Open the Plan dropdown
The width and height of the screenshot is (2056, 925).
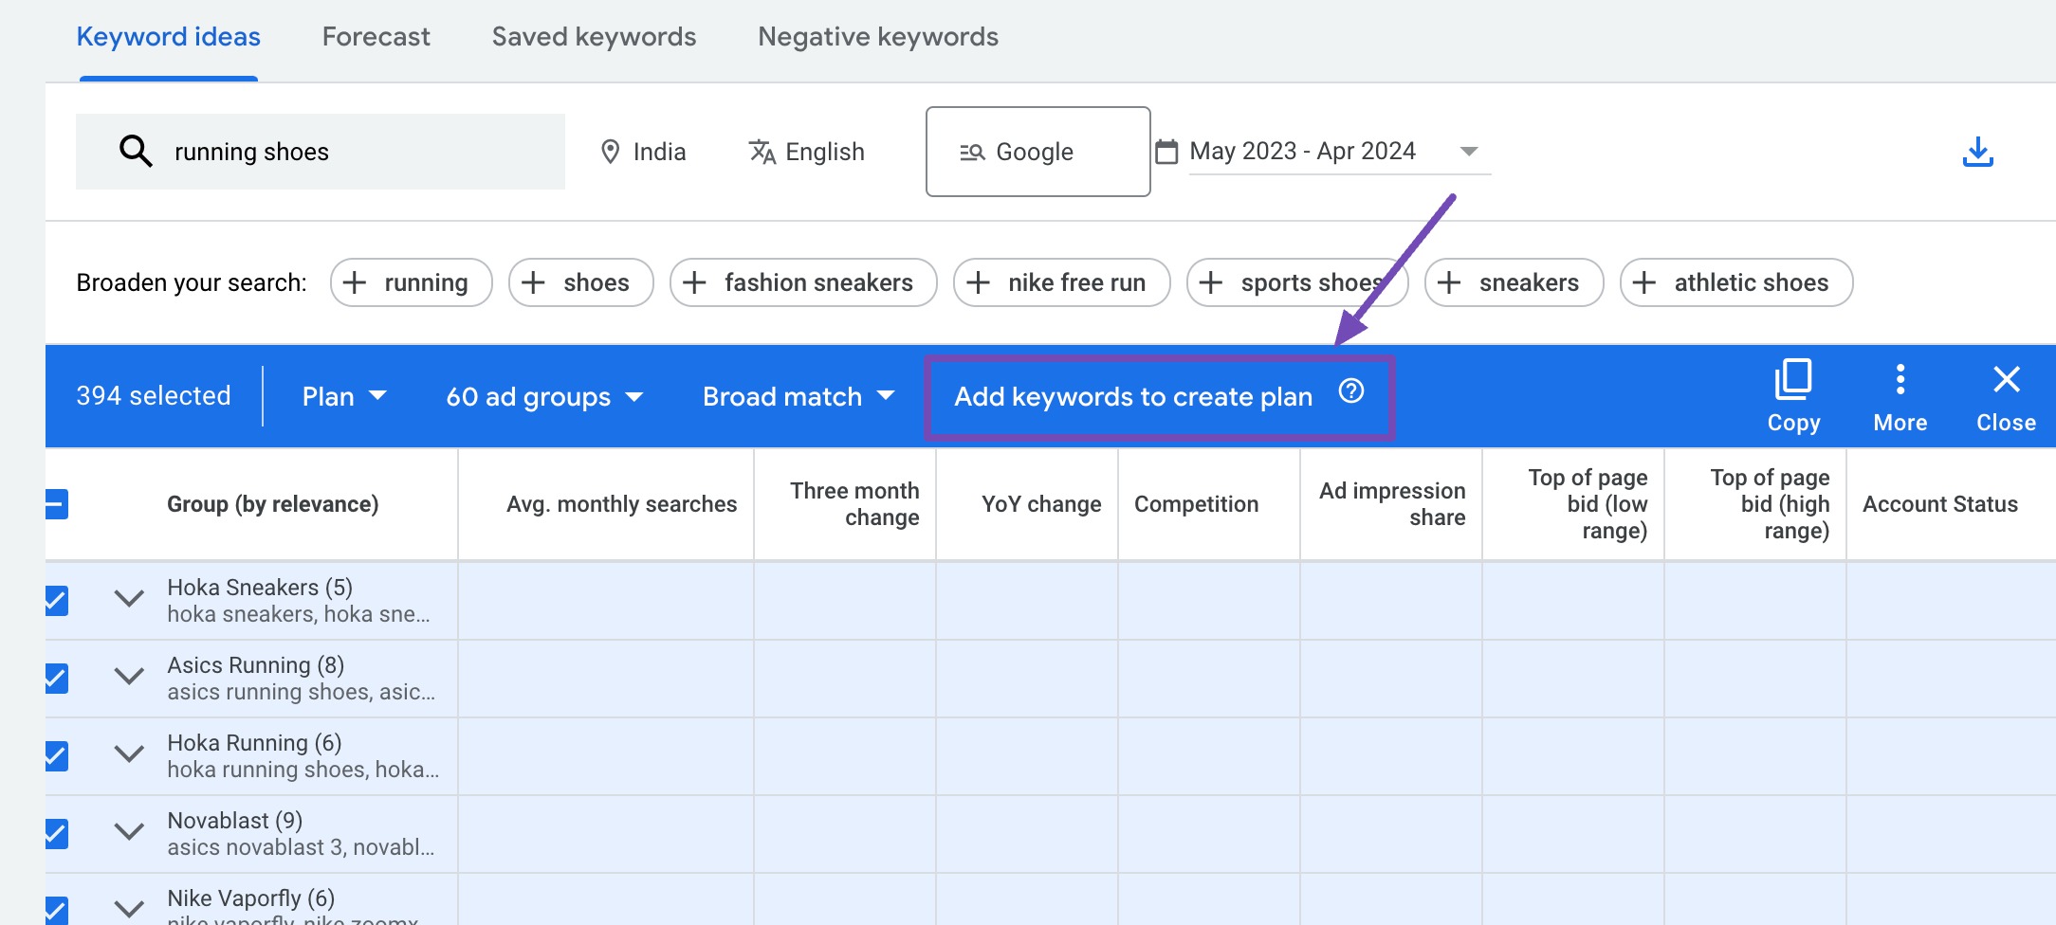[344, 396]
